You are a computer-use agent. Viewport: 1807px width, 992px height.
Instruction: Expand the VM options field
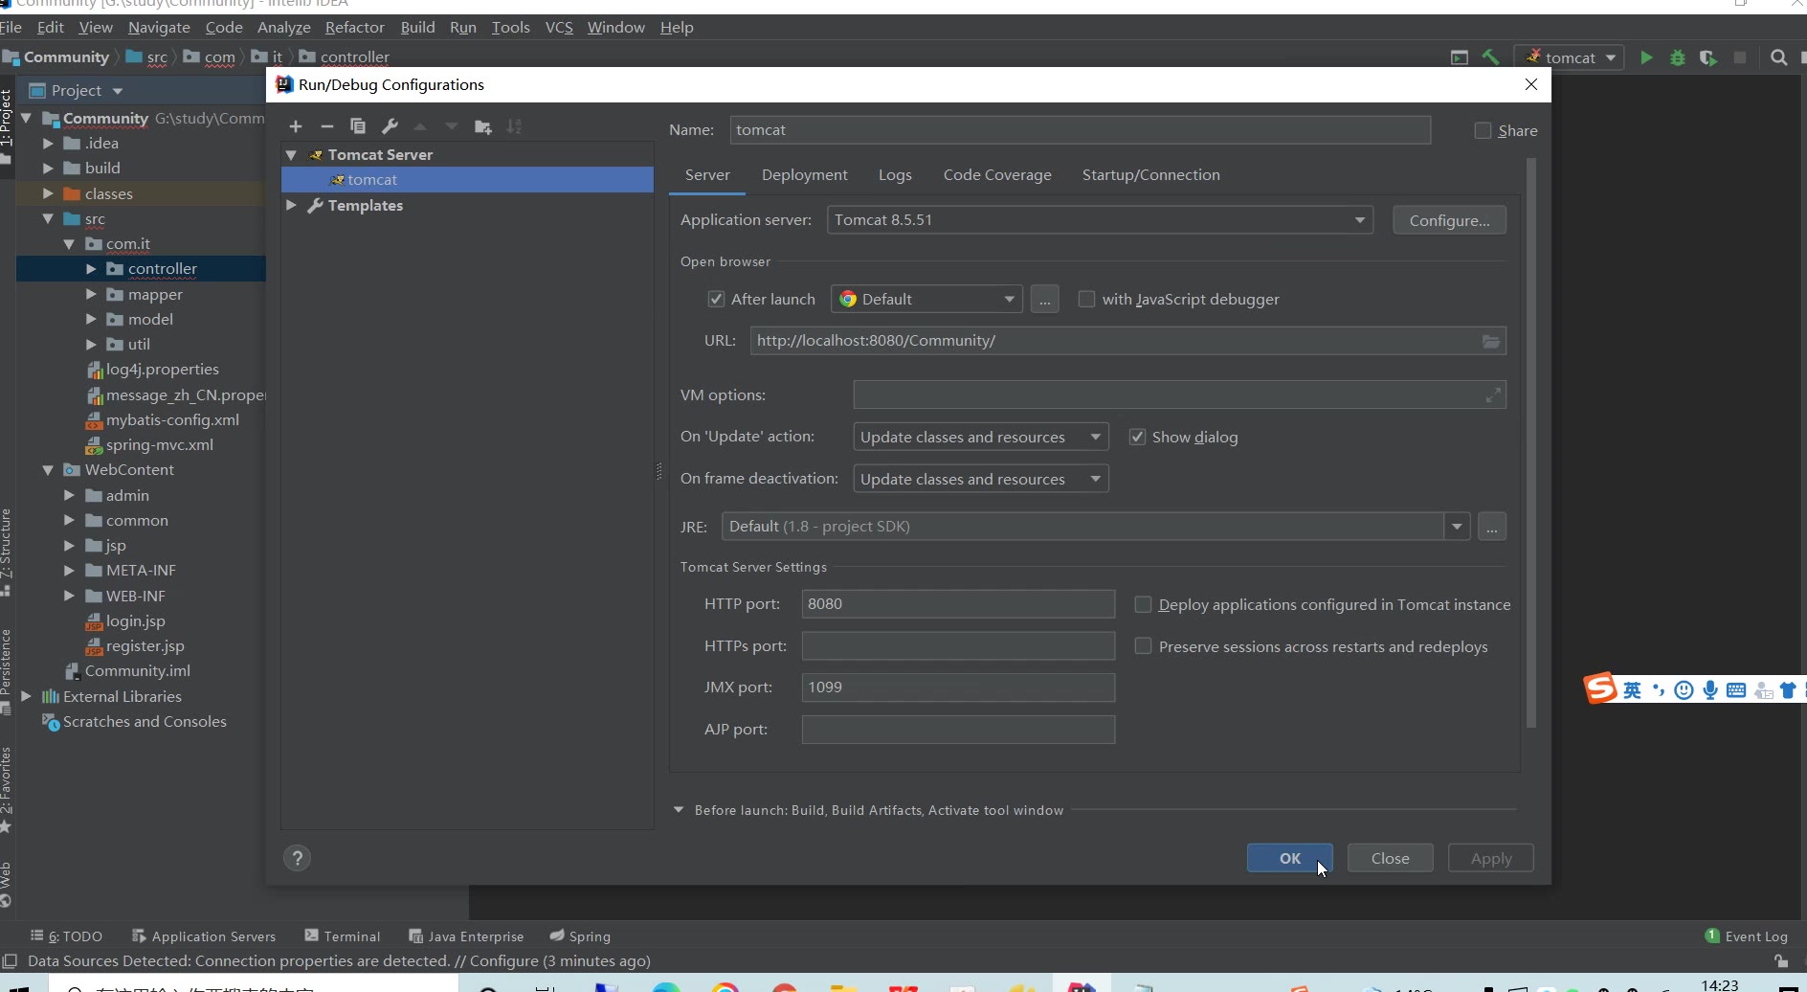coord(1493,395)
